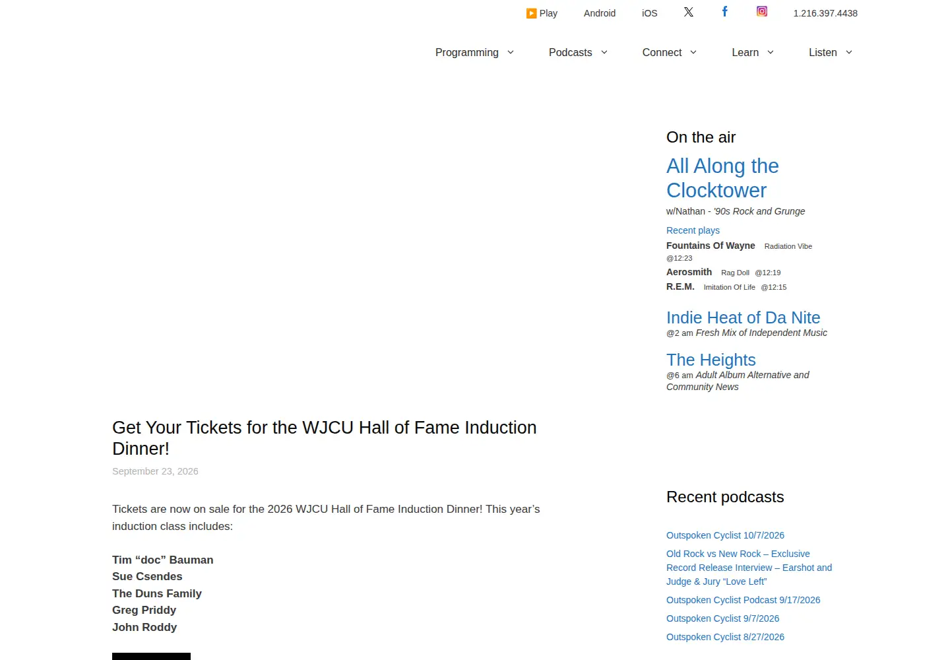
Task: Open the Learn menu item
Action: point(745,53)
